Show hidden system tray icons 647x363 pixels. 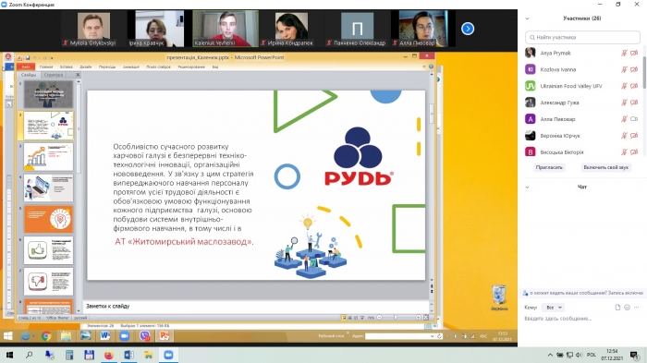click(550, 355)
